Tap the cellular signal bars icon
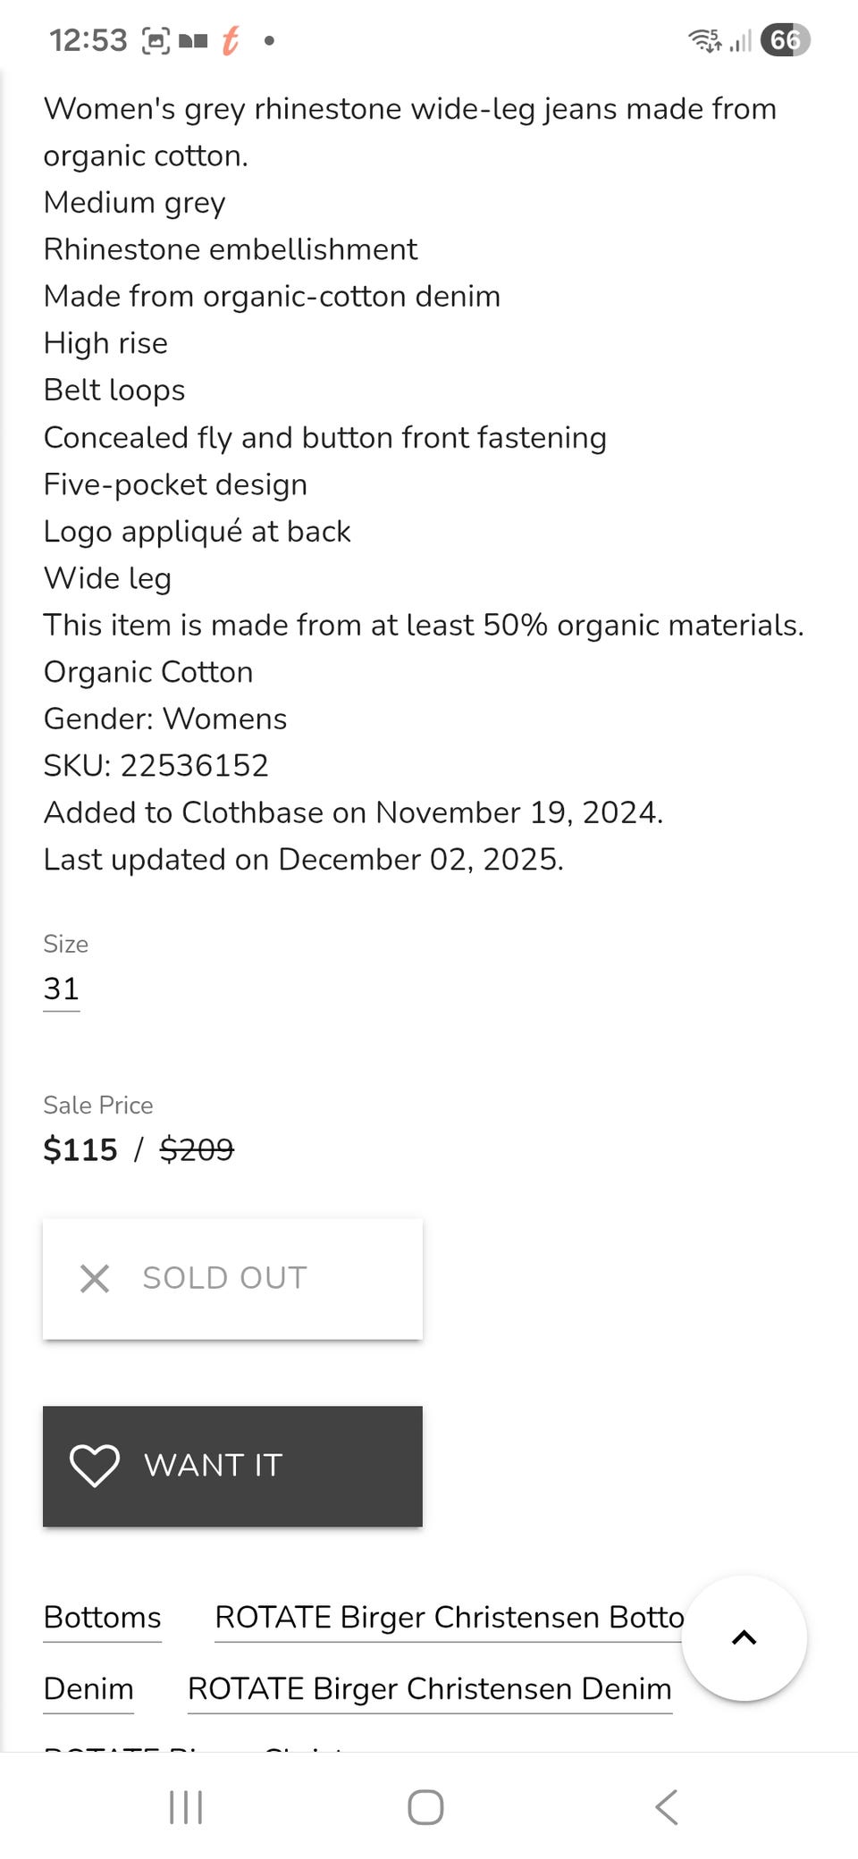 [x=740, y=40]
